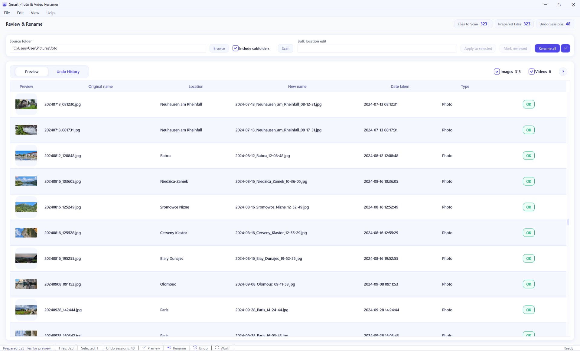This screenshot has width=580, height=351.
Task: Click the Apply to selected button
Action: (x=478, y=48)
